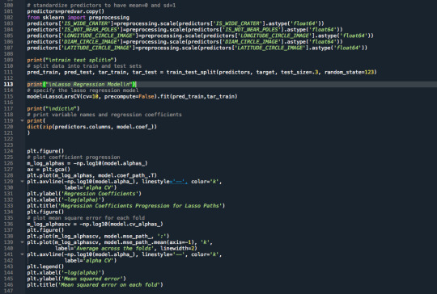Click line number 108 in the gutter
437x294 pixels.
(8, 53)
